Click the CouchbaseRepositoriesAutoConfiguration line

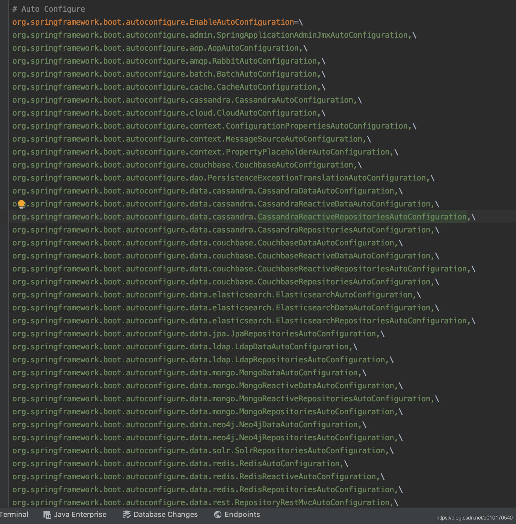click(226, 282)
